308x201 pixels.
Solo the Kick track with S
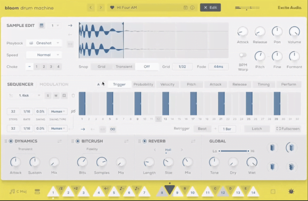[48, 95]
